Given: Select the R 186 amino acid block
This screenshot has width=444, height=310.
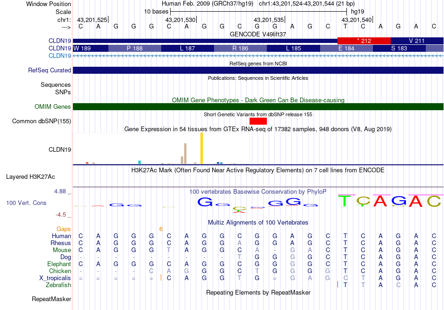Looking at the screenshot, I should [x=240, y=49].
